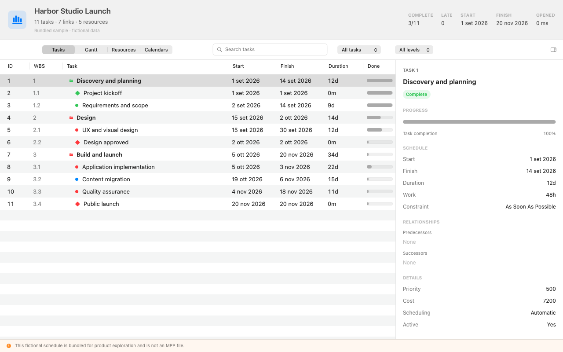The width and height of the screenshot is (563, 352).
Task: Click the fictional schedule status bar message
Action: [99, 346]
